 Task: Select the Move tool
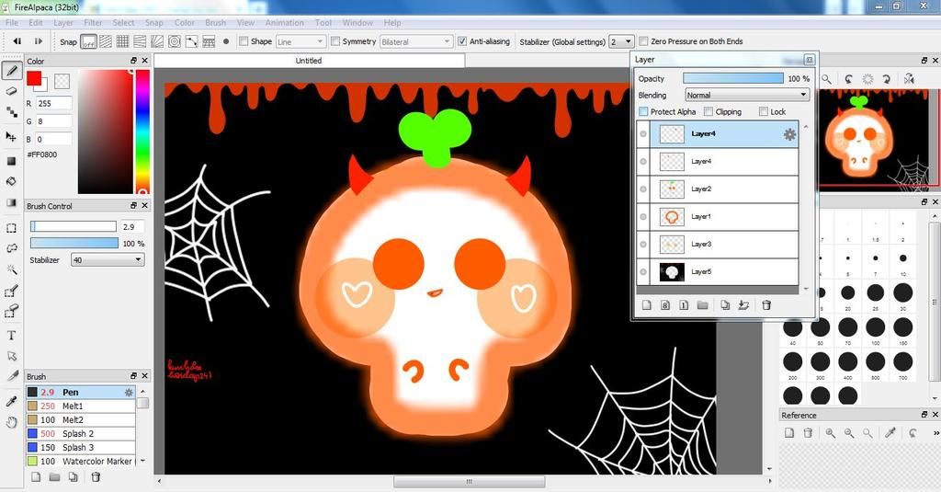tap(11, 136)
